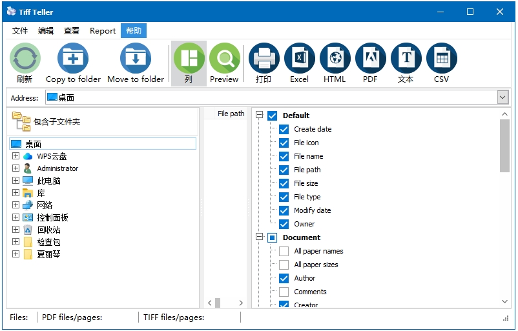
Task: Click the File path column header
Action: (x=231, y=114)
